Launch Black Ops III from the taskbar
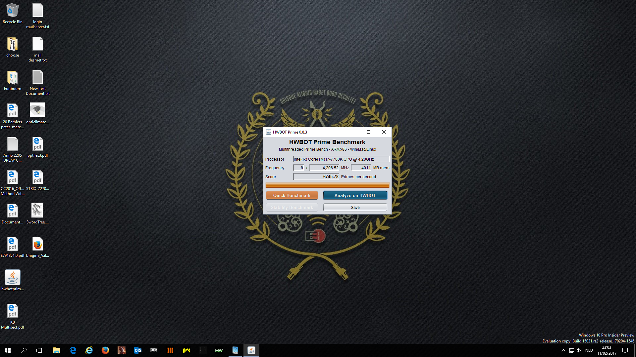Viewport: 636px width, 357px height. (x=170, y=350)
